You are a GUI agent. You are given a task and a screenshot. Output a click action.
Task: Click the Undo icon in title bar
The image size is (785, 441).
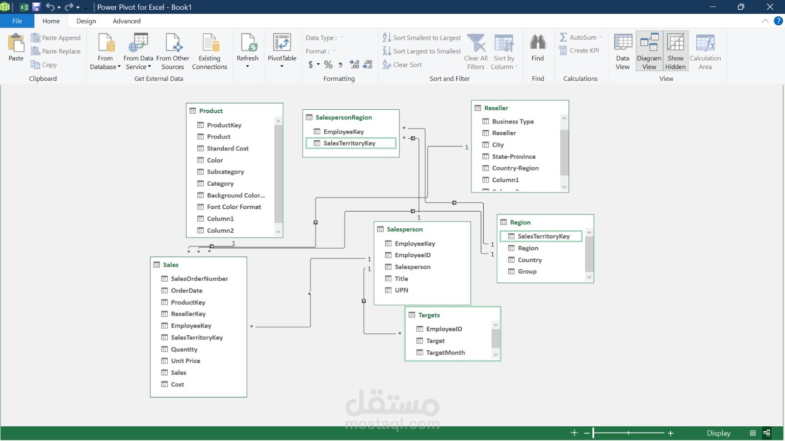[x=50, y=7]
